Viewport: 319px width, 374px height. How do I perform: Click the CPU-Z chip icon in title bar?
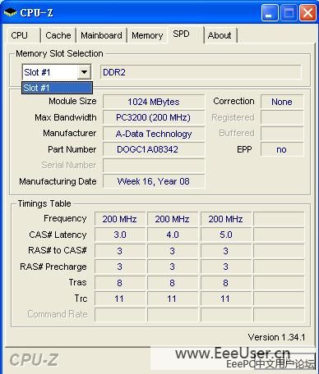(x=11, y=12)
